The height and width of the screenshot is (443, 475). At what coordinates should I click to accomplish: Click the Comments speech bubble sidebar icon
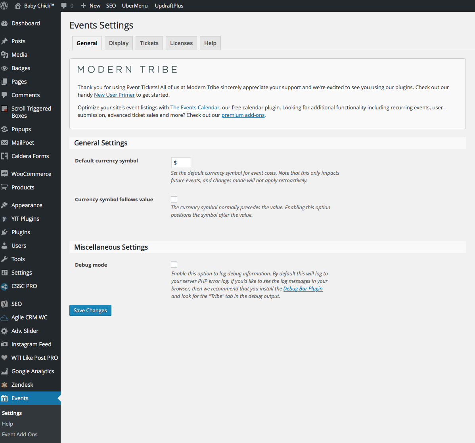4,95
